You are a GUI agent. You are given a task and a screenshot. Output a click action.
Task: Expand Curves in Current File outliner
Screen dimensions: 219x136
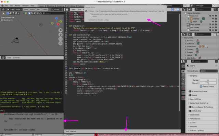(185, 50)
